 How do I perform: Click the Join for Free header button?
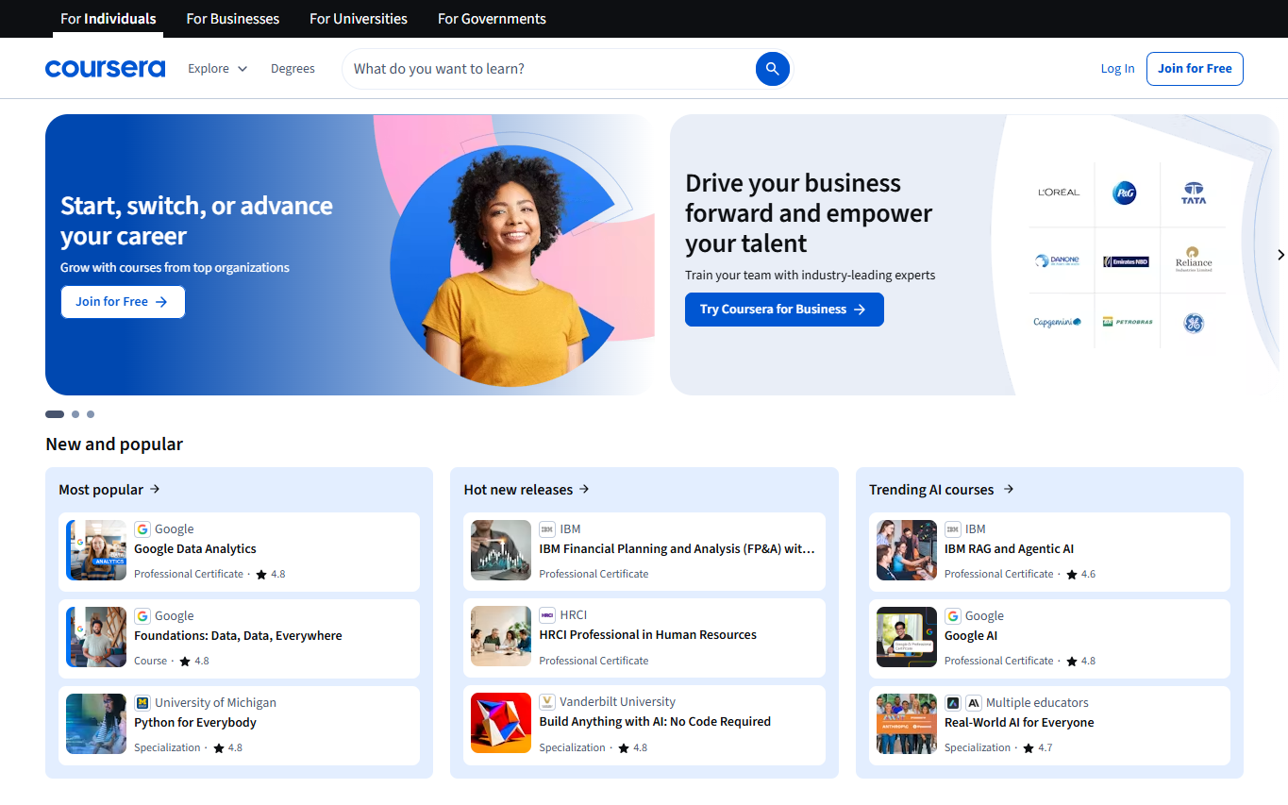[1195, 69]
